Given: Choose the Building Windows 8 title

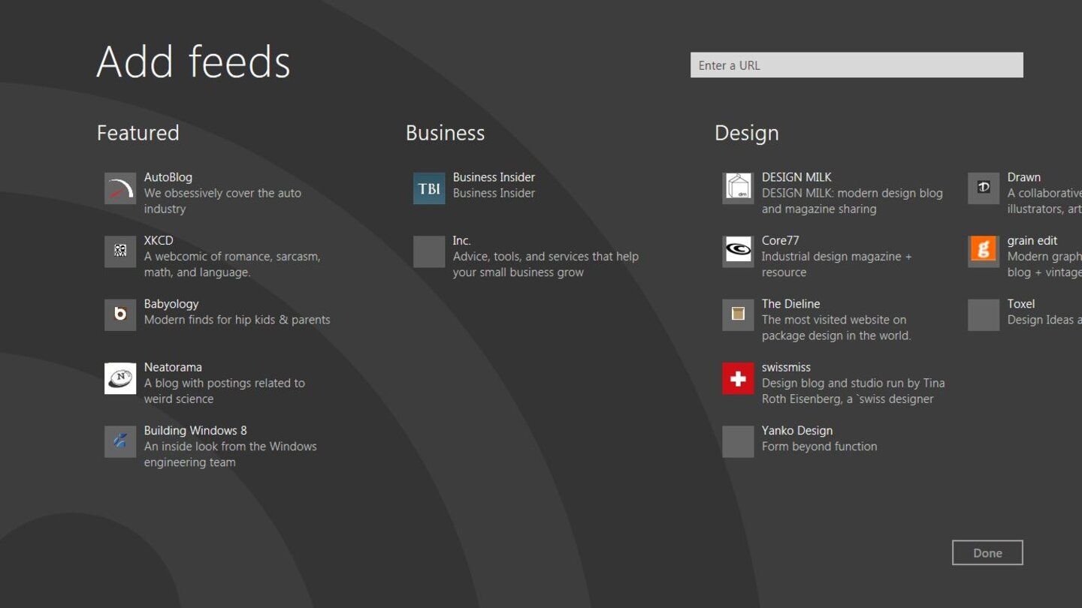Looking at the screenshot, I should pyautogui.click(x=195, y=430).
